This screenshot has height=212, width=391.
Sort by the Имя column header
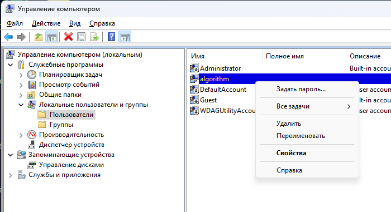coord(225,56)
